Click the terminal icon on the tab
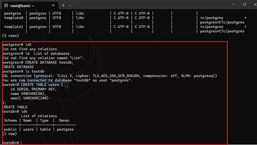 point(6,6)
